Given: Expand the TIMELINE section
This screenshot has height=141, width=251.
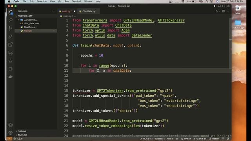Looking at the screenshot, I should click(x=22, y=135).
